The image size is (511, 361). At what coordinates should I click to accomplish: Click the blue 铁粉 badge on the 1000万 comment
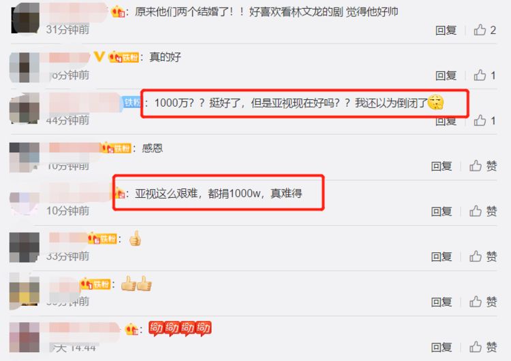[x=131, y=103]
